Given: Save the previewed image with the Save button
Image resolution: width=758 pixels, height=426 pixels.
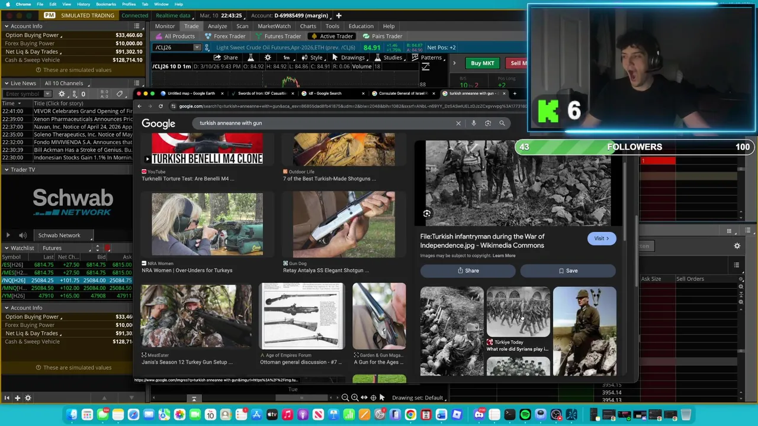Looking at the screenshot, I should [x=568, y=271].
